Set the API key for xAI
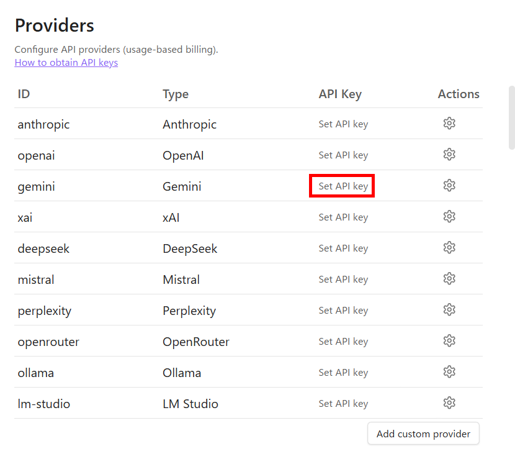 pyautogui.click(x=343, y=217)
